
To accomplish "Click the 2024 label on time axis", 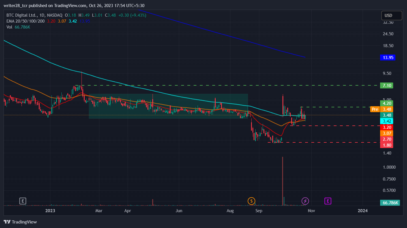I will point(363,211).
